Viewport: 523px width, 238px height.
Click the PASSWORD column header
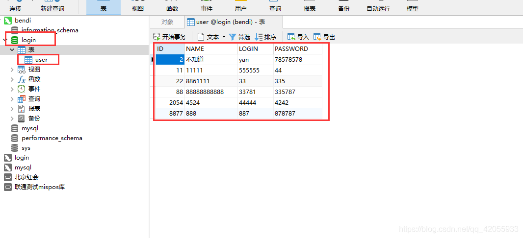coord(298,49)
